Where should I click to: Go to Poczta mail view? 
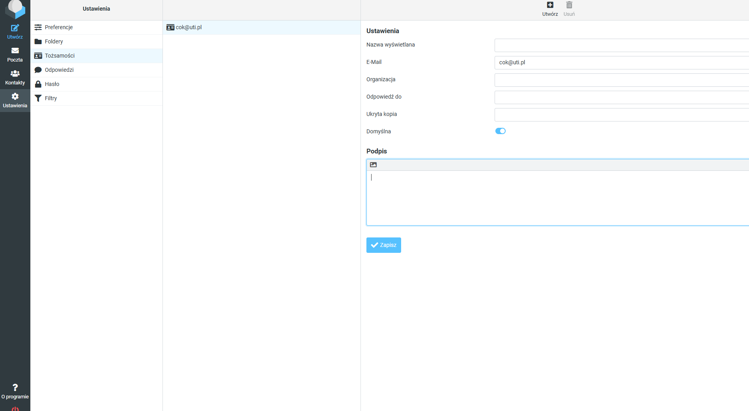point(15,55)
